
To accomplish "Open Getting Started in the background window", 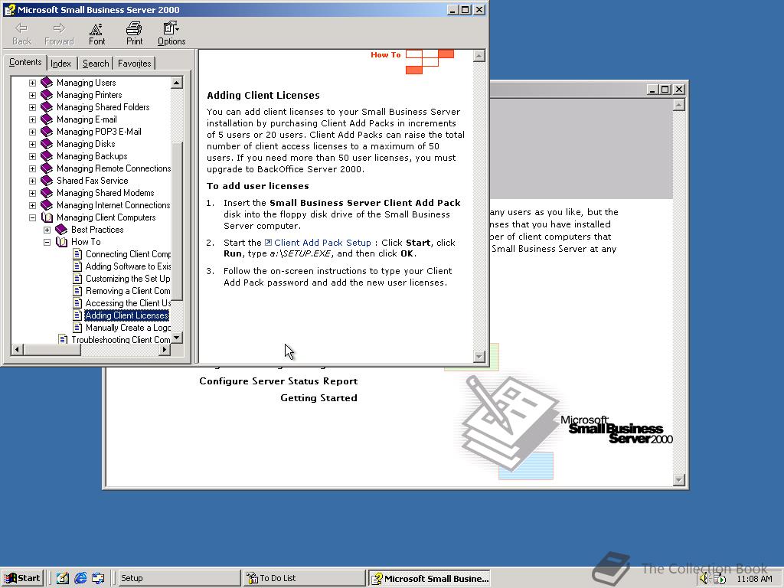I will click(x=318, y=398).
